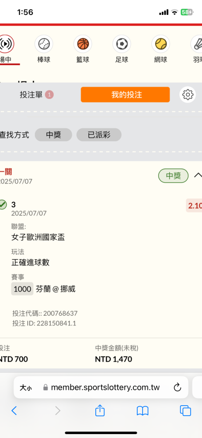Open the 大小 page text size menu

(x=26, y=388)
